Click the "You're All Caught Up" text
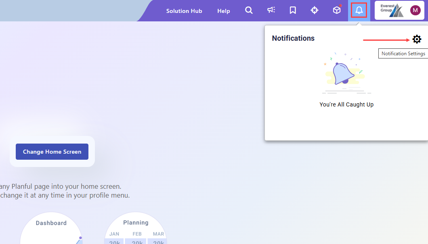428x244 pixels. [346, 104]
